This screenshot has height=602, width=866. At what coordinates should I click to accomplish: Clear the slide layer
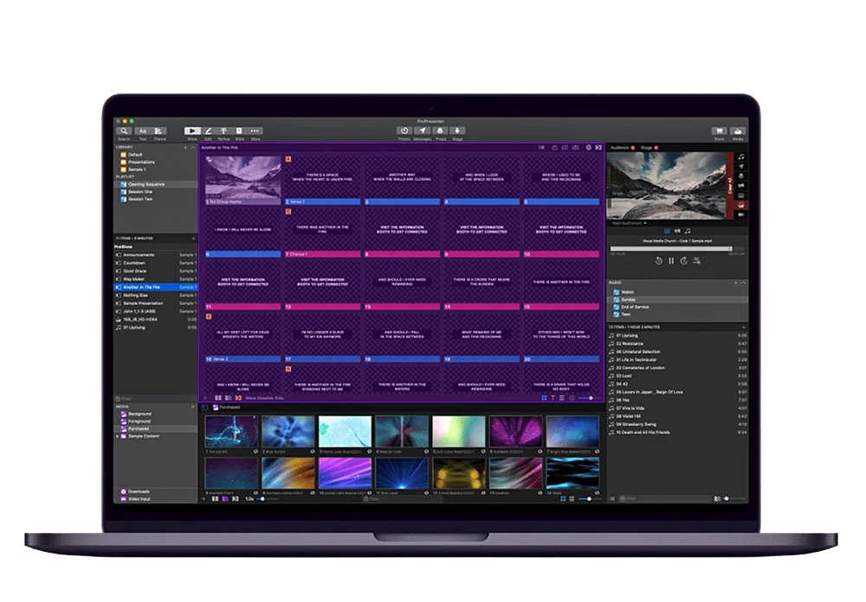pyautogui.click(x=741, y=195)
